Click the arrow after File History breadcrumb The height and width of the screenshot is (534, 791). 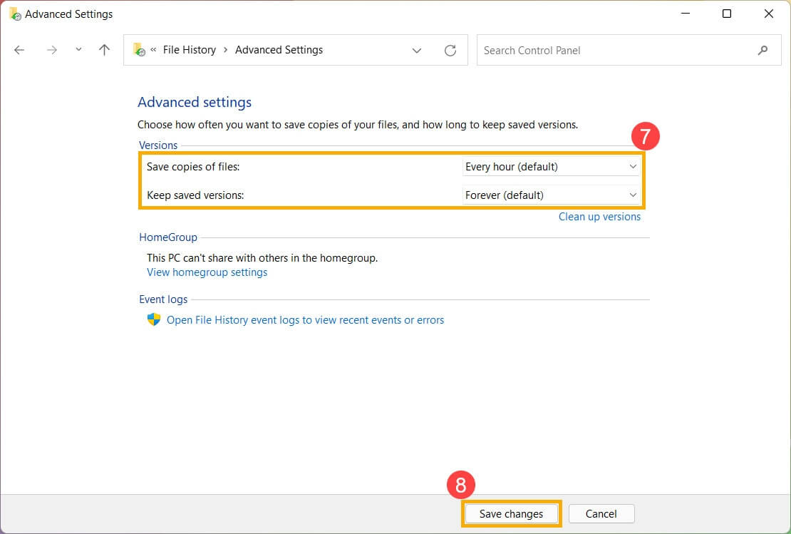pos(225,50)
